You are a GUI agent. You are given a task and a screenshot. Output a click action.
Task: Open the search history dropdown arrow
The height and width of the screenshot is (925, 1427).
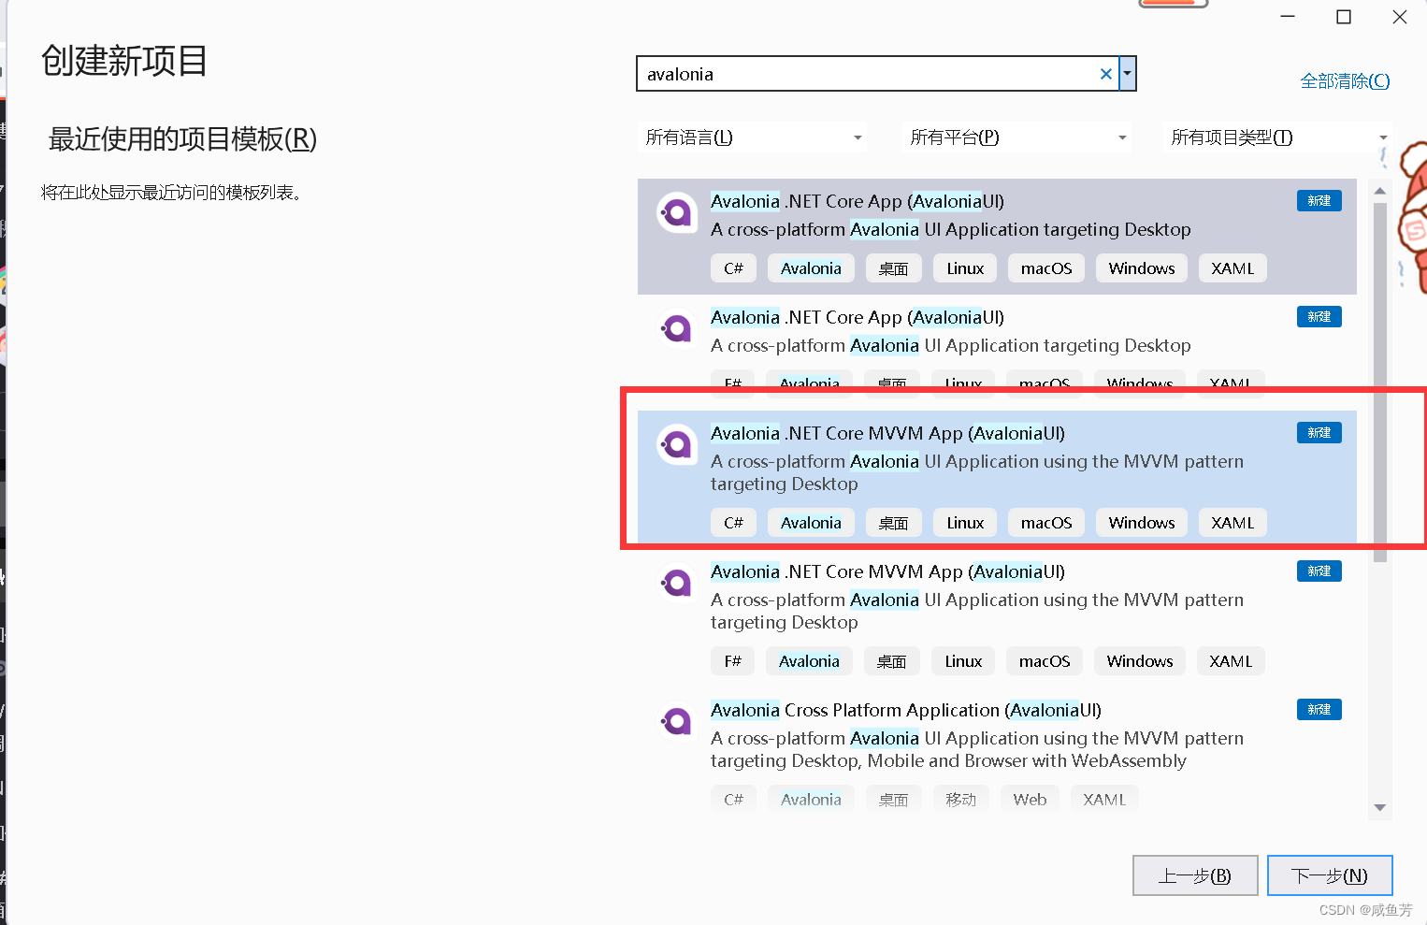(x=1128, y=74)
